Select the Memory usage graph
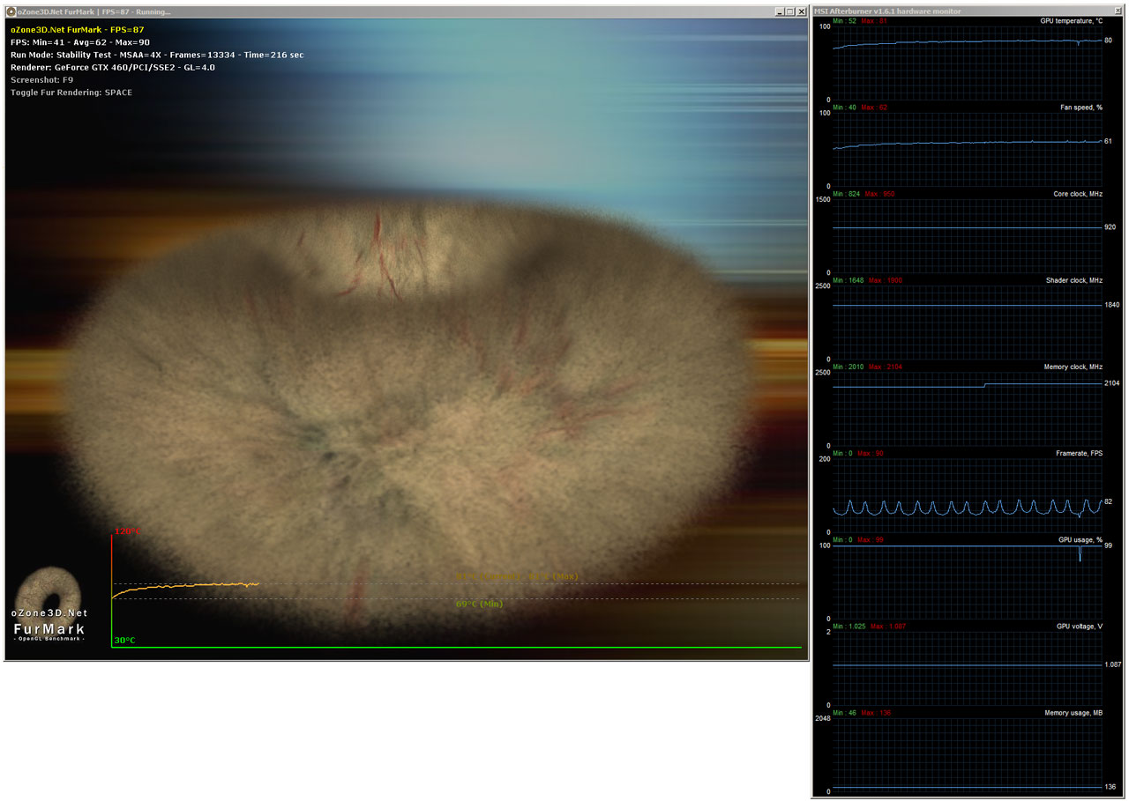Image resolution: width=1129 pixels, height=801 pixels. coord(966,754)
